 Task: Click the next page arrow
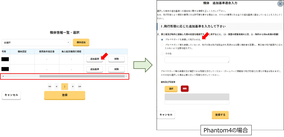click(73, 86)
